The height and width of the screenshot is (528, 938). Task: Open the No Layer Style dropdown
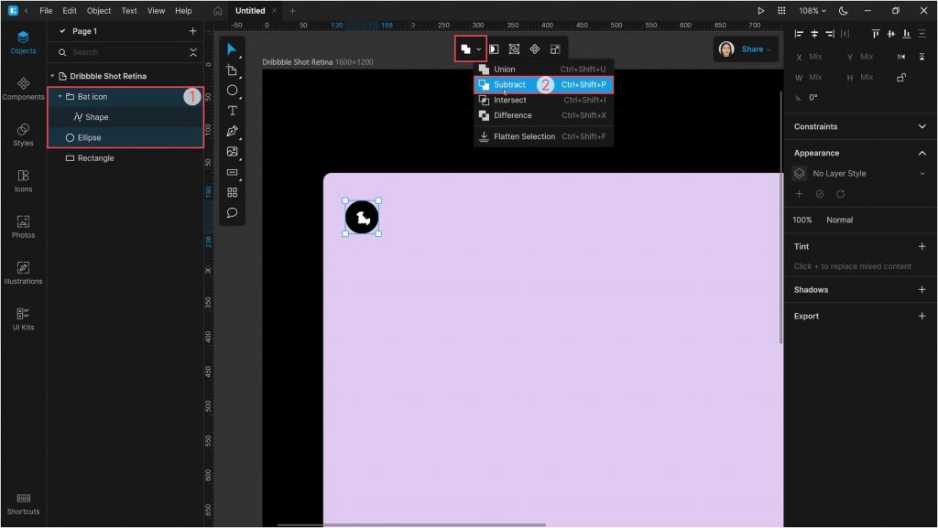[859, 174]
